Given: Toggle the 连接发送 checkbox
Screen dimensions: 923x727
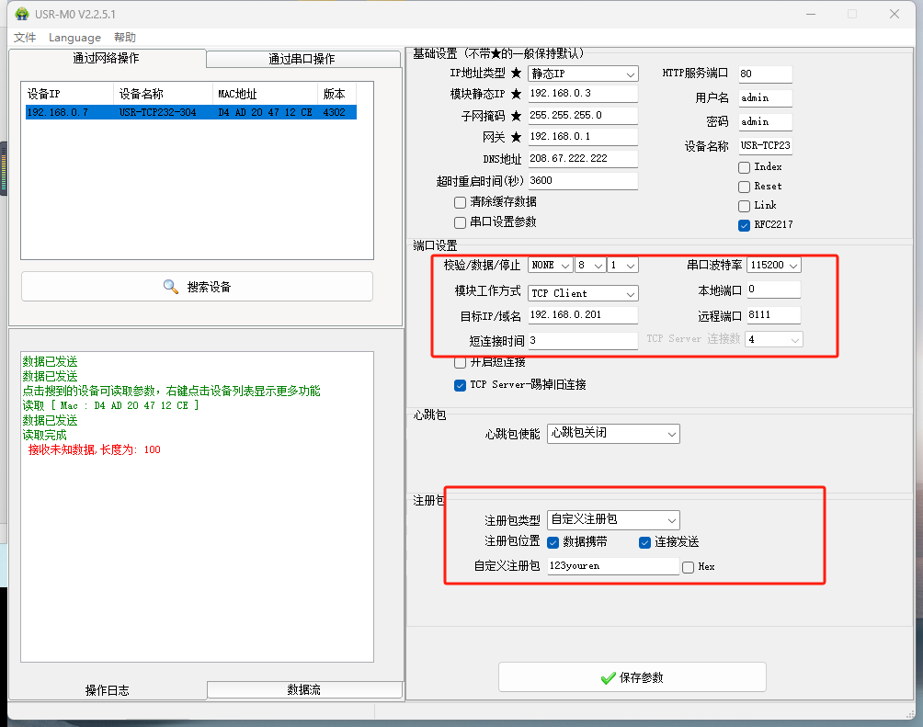Looking at the screenshot, I should (x=645, y=542).
